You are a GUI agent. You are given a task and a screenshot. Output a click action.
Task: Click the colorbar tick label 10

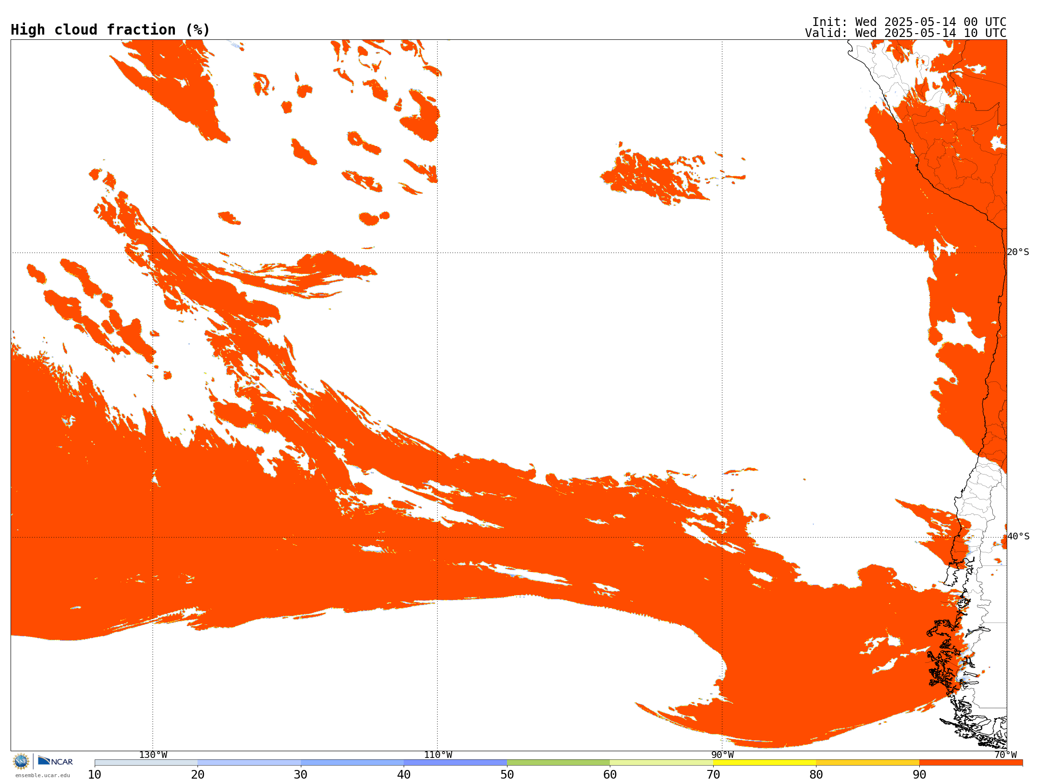coord(95,775)
